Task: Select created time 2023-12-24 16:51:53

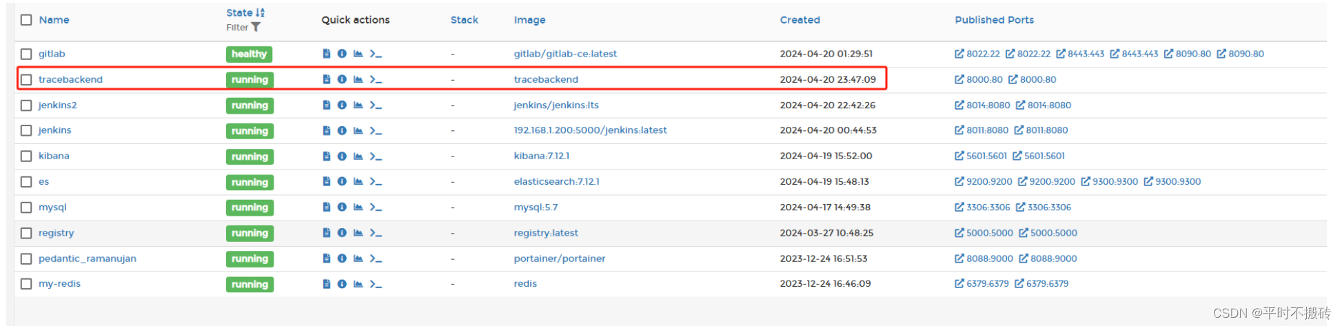Action: [824, 258]
